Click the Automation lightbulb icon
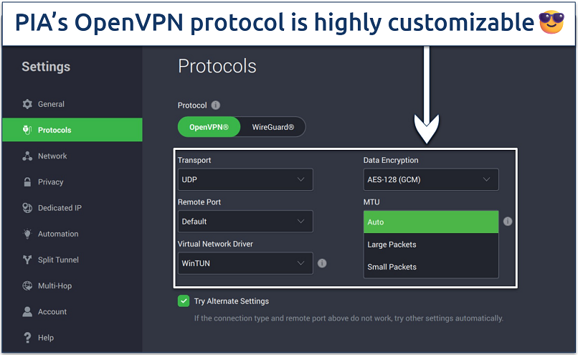Viewport: 578px width, 355px height. (x=27, y=234)
